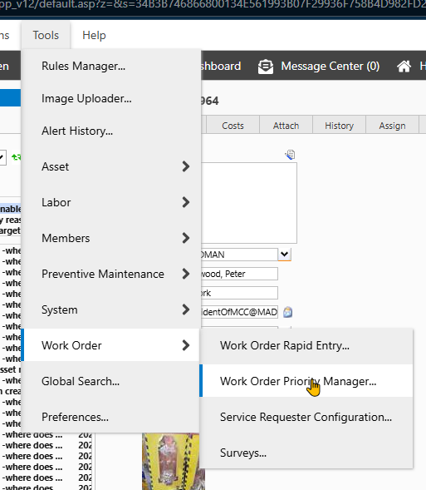Screen dimensions: 426x490
Task: Click the green refresh arrows icon
Action: pyautogui.click(x=17, y=157)
